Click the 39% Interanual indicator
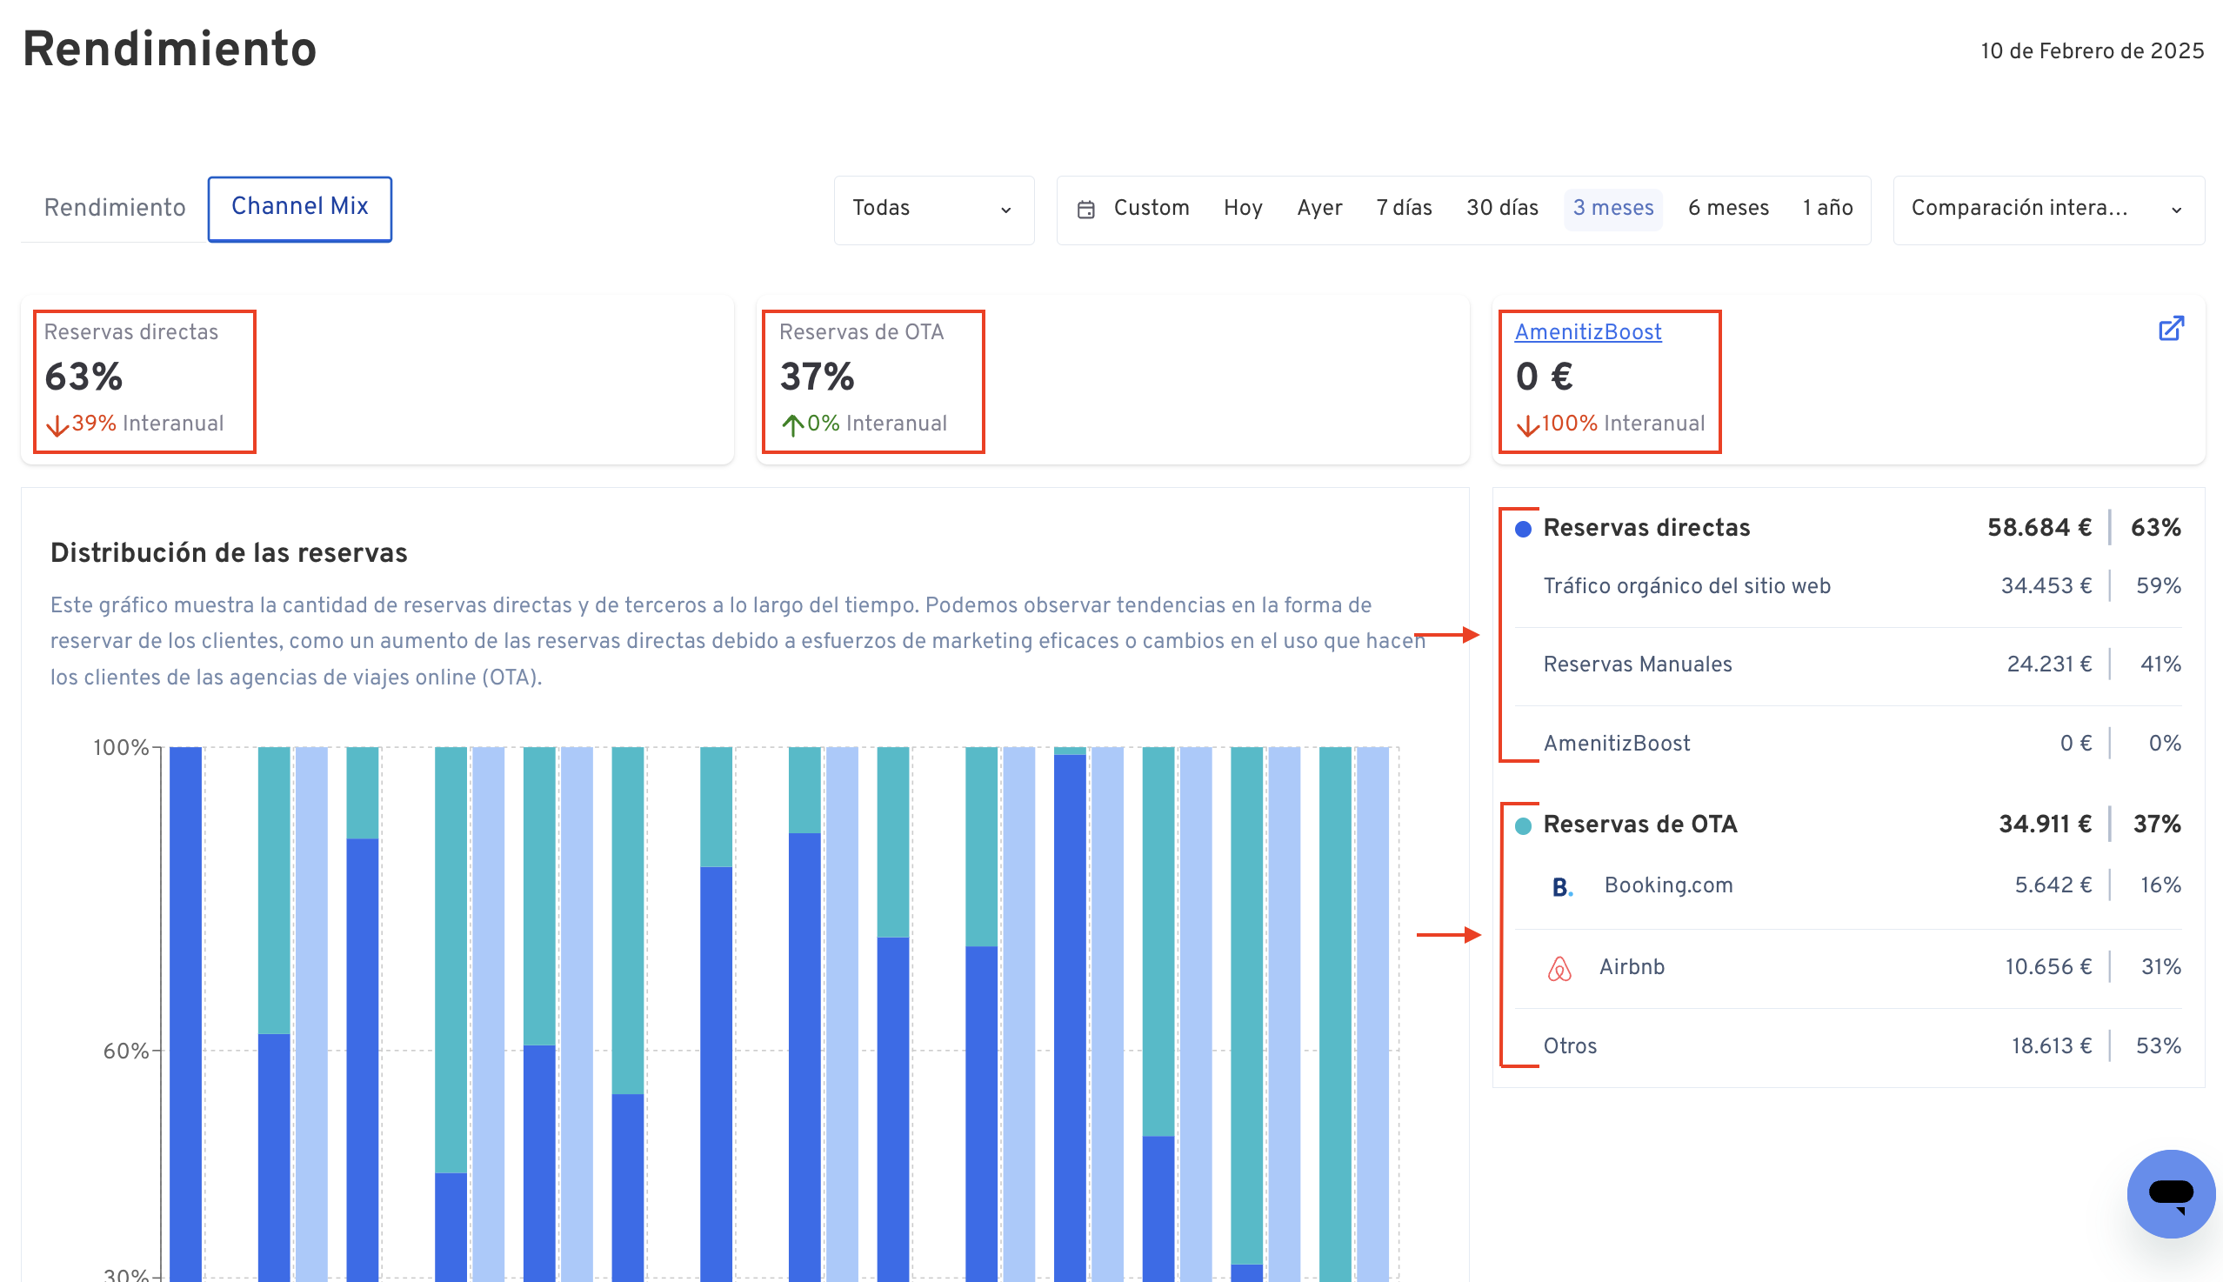The height and width of the screenshot is (1282, 2223). click(134, 424)
